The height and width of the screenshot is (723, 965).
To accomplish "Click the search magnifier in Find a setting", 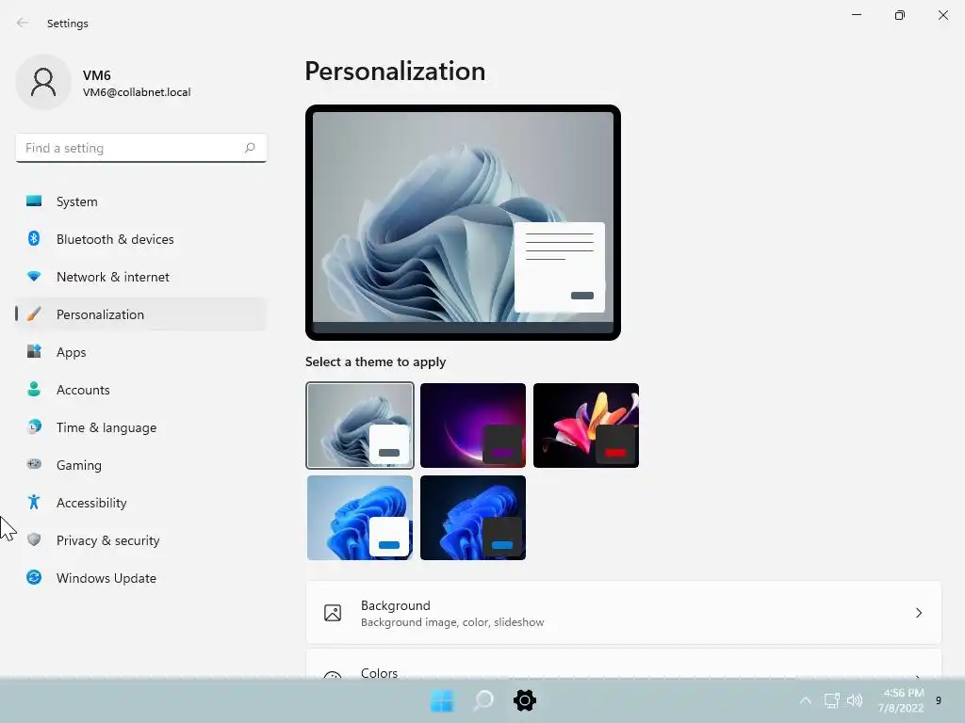I will coord(249,148).
